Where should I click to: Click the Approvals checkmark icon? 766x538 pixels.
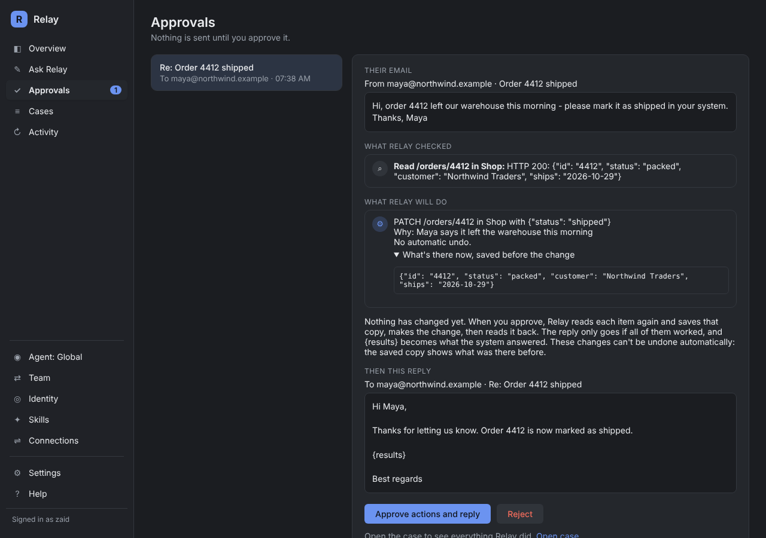click(17, 90)
